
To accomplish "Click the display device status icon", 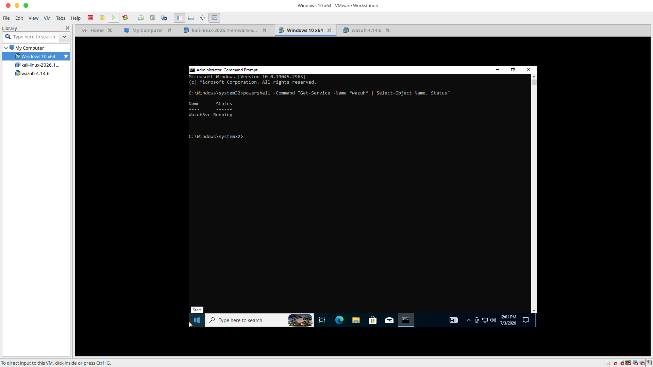I will [635, 363].
